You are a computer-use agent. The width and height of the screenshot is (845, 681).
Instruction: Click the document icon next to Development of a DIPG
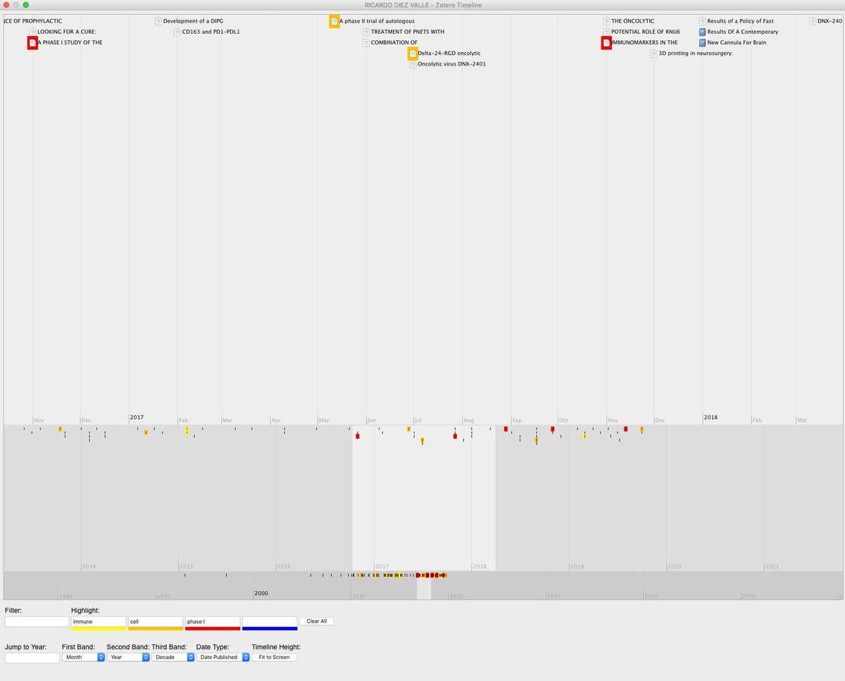(x=158, y=21)
